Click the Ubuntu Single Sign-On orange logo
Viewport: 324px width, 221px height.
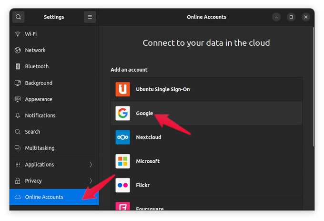pos(123,89)
